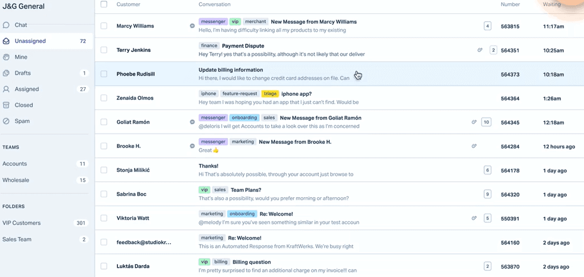Open the Payment Dispute conversation
The image size is (584, 277).
click(x=243, y=46)
